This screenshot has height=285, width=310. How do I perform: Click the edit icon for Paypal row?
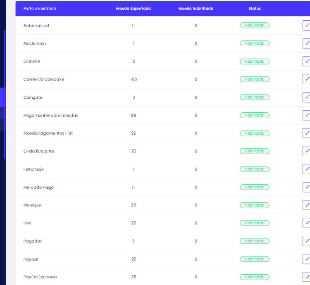307,259
